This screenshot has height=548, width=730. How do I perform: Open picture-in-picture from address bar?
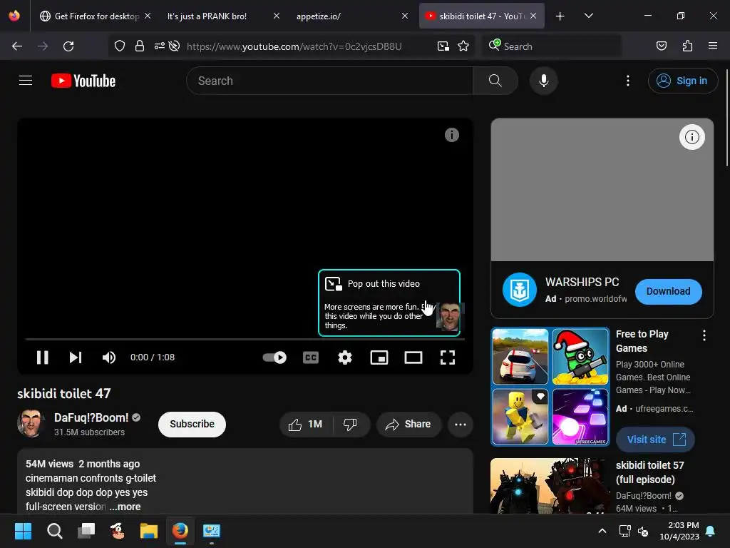pyautogui.click(x=443, y=46)
